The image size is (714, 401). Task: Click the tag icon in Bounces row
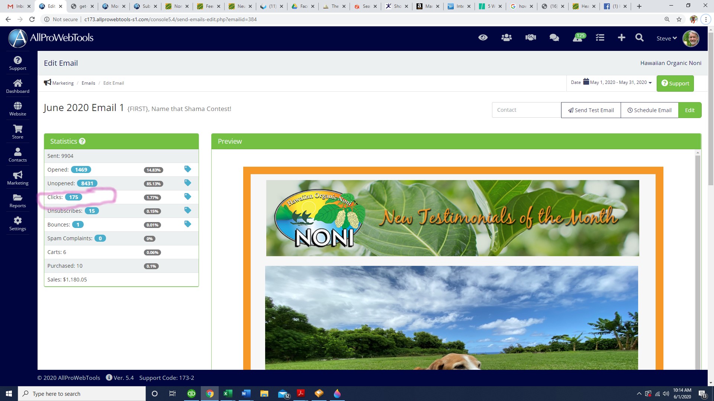(x=187, y=224)
